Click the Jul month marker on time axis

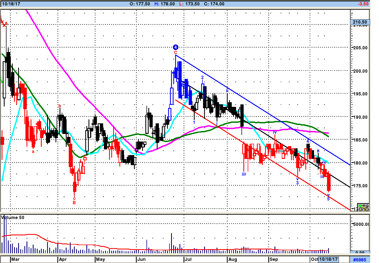[x=188, y=259]
